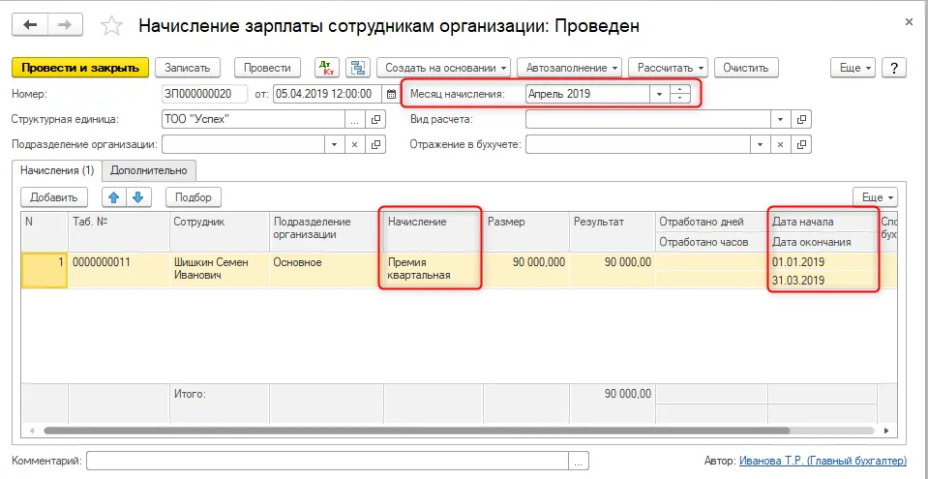Screen dimensions: 928x479
Task: Open Подразделение организации record icon
Action: point(375,144)
